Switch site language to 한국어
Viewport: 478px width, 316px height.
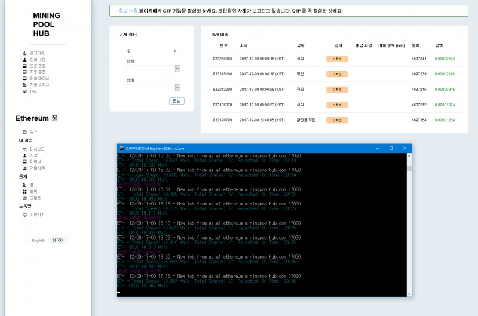(x=57, y=240)
